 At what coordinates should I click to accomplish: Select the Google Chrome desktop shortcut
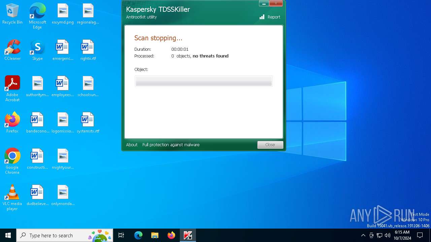coord(12,161)
